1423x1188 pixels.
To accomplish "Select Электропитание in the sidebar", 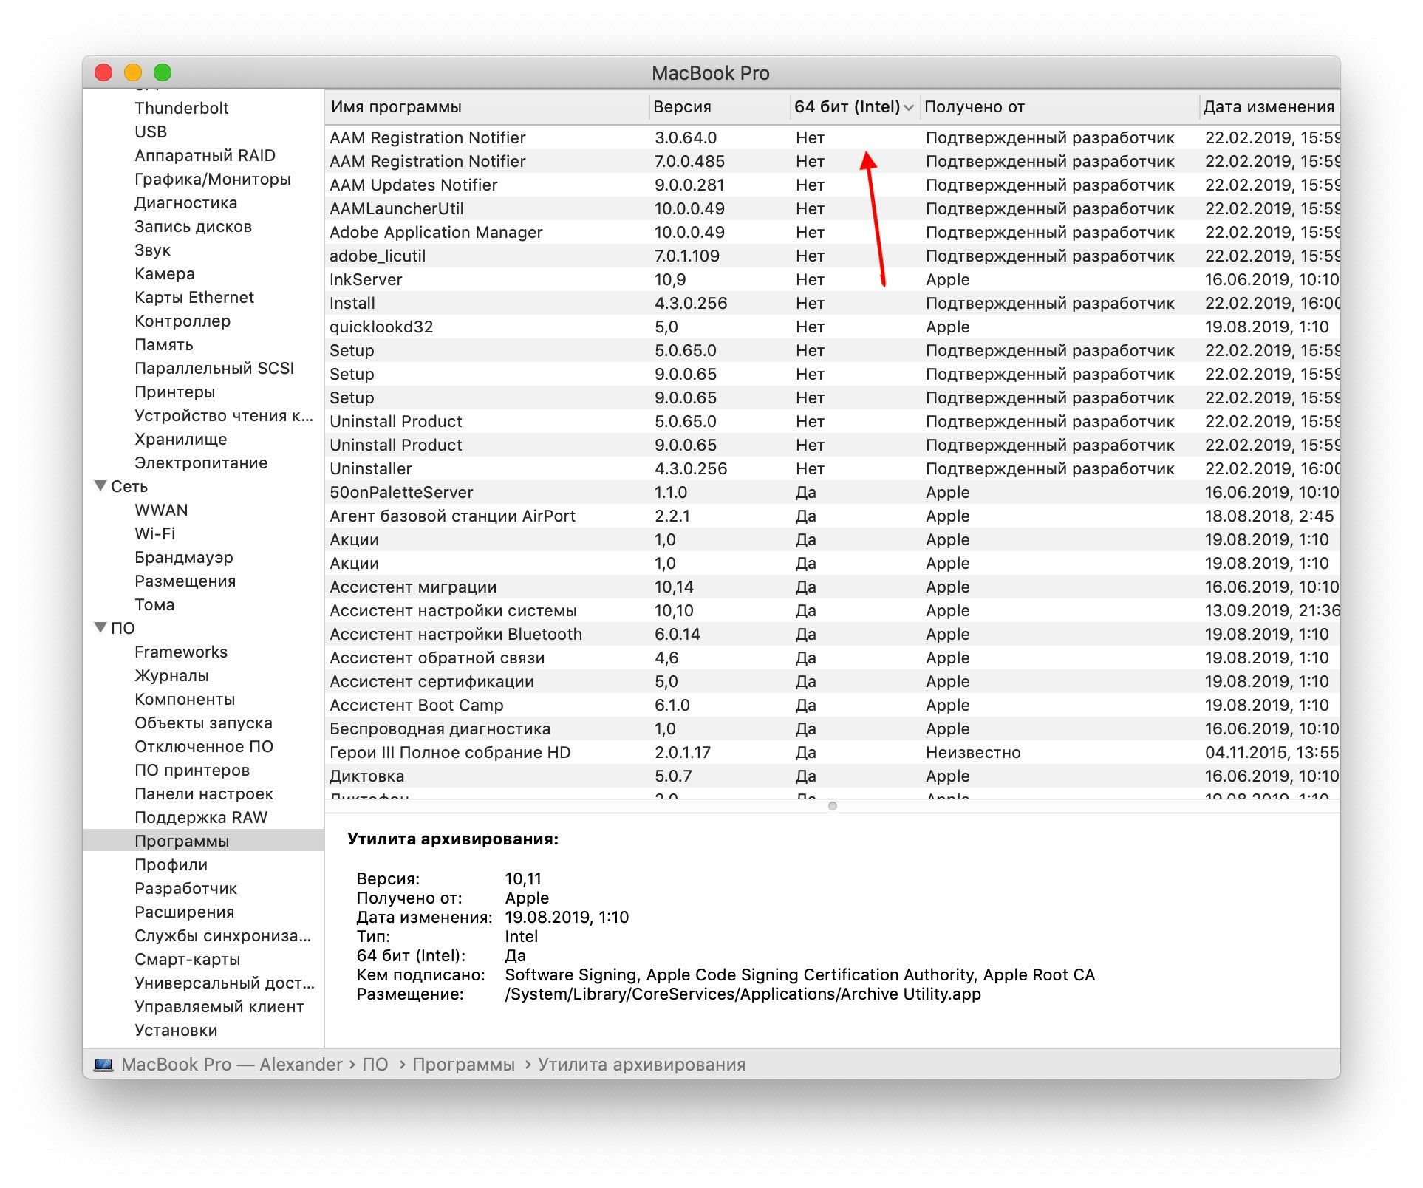I will tap(201, 462).
